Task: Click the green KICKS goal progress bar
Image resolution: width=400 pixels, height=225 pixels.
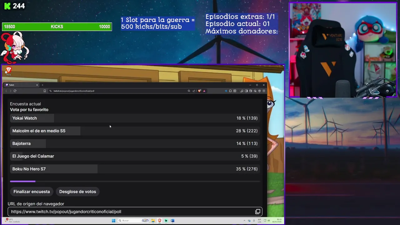Action: [x=57, y=27]
